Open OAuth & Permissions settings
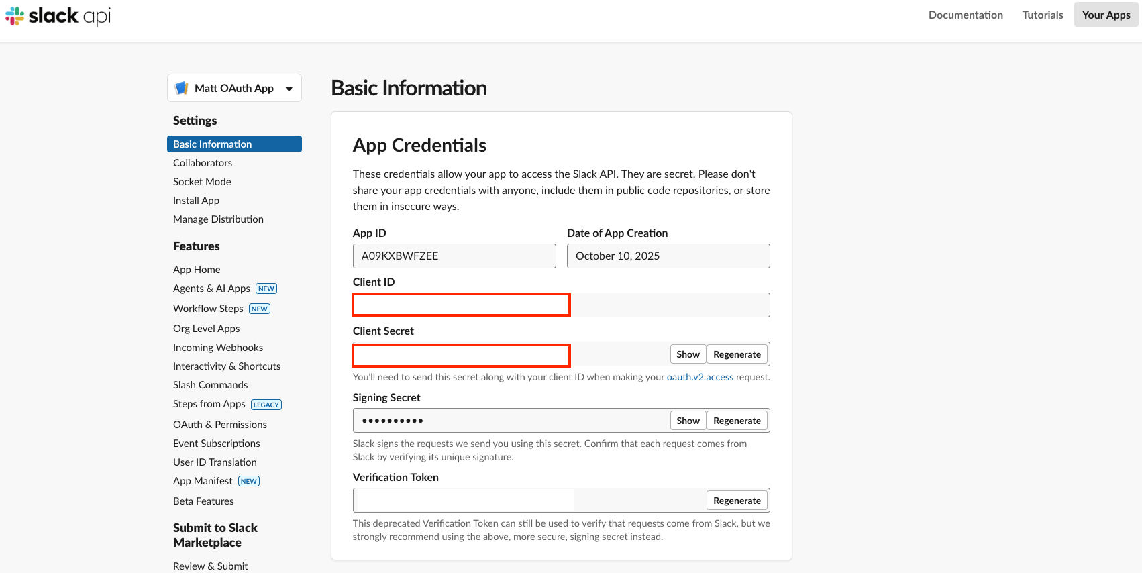Viewport: 1142px width, 573px height. (220, 425)
